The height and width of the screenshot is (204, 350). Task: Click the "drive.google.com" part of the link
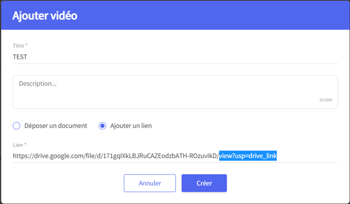point(59,156)
